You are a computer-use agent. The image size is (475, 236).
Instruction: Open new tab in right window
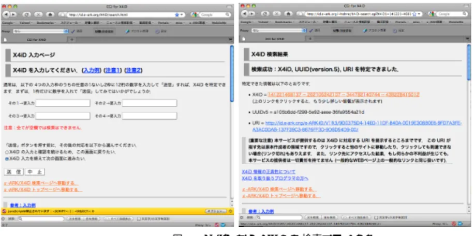point(309,39)
